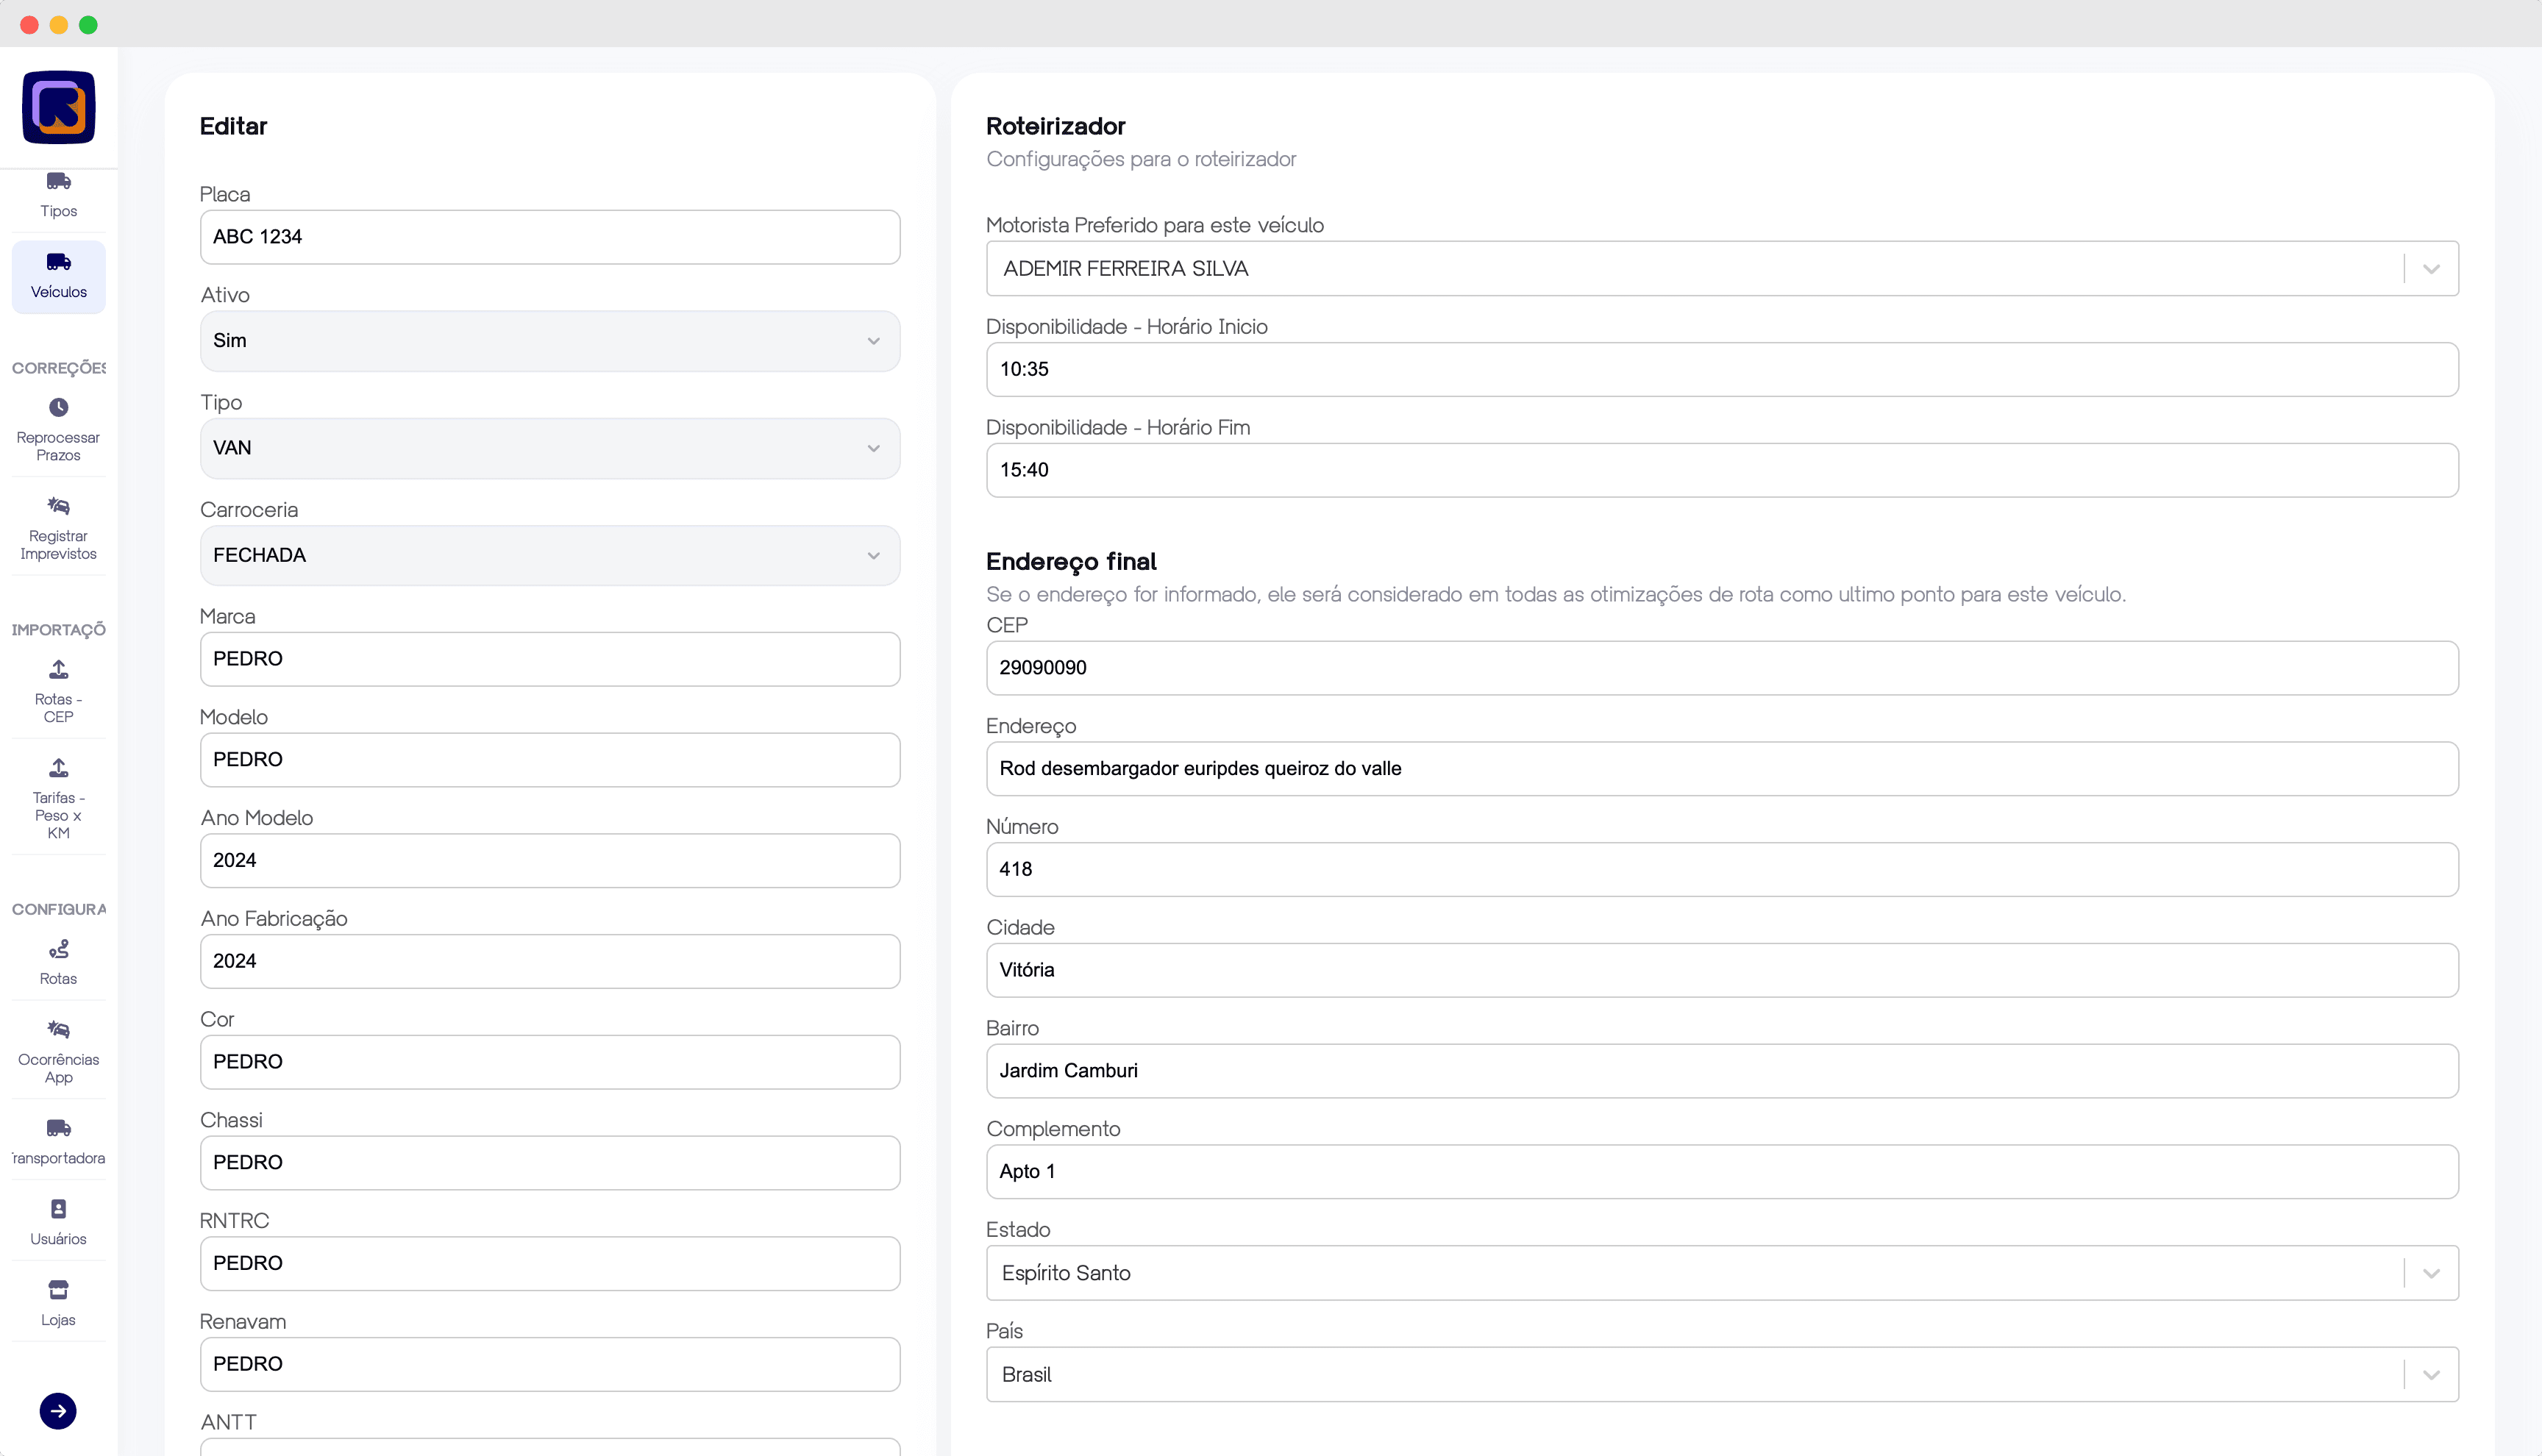Viewport: 2542px width, 1456px height.
Task: Expand the Motorista Preferido dropdown arrow
Action: point(2431,269)
